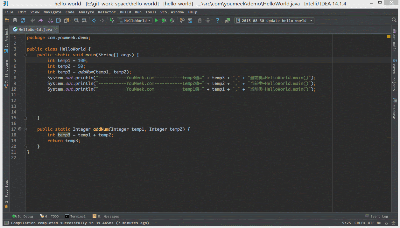Run HelloWorld with the green play icon
400x228 pixels.
156,21
